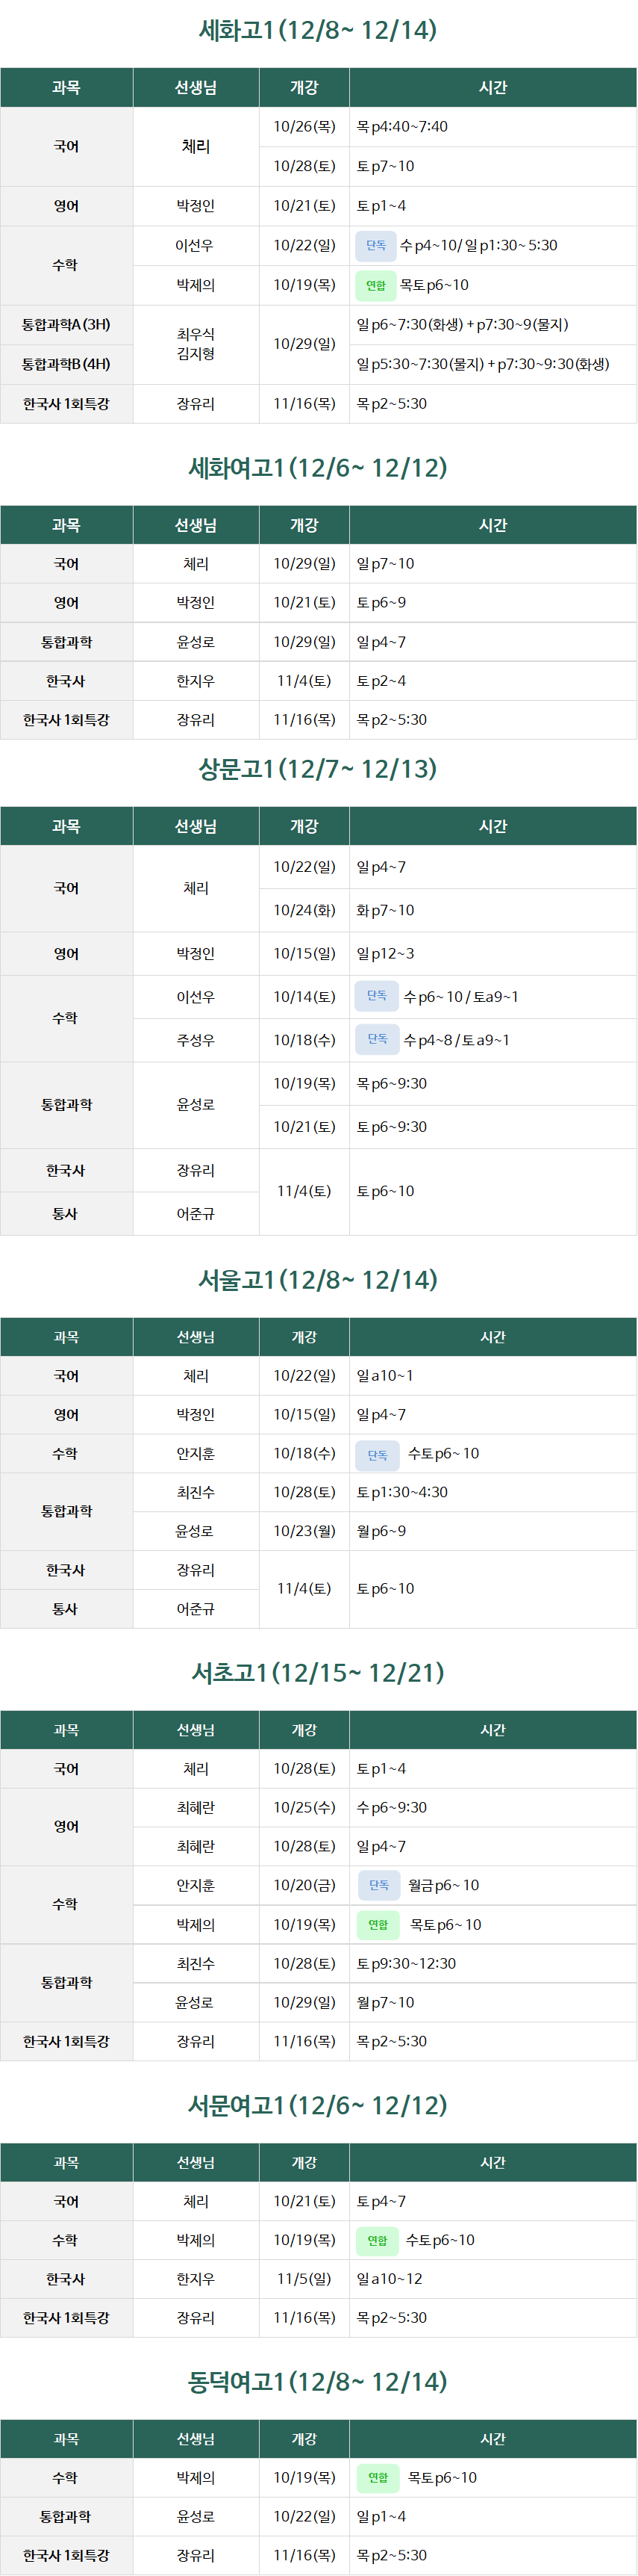638x2576 pixels.
Task: Click 동덕여고1 통합과학 time 일 p1~4
Action: pos(381,2517)
